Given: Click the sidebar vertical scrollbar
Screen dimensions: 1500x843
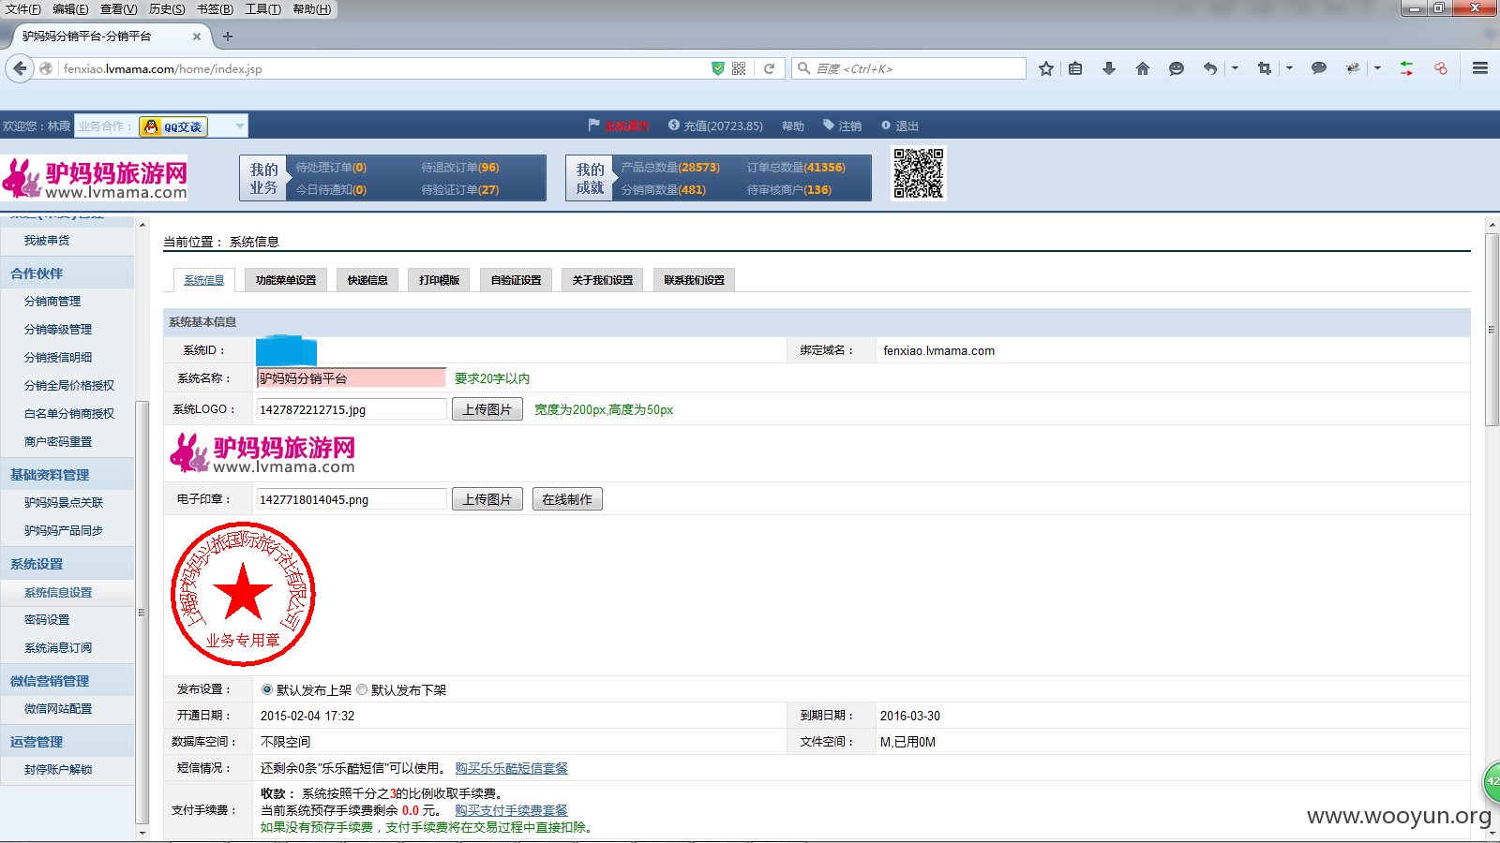Looking at the screenshot, I should (142, 614).
